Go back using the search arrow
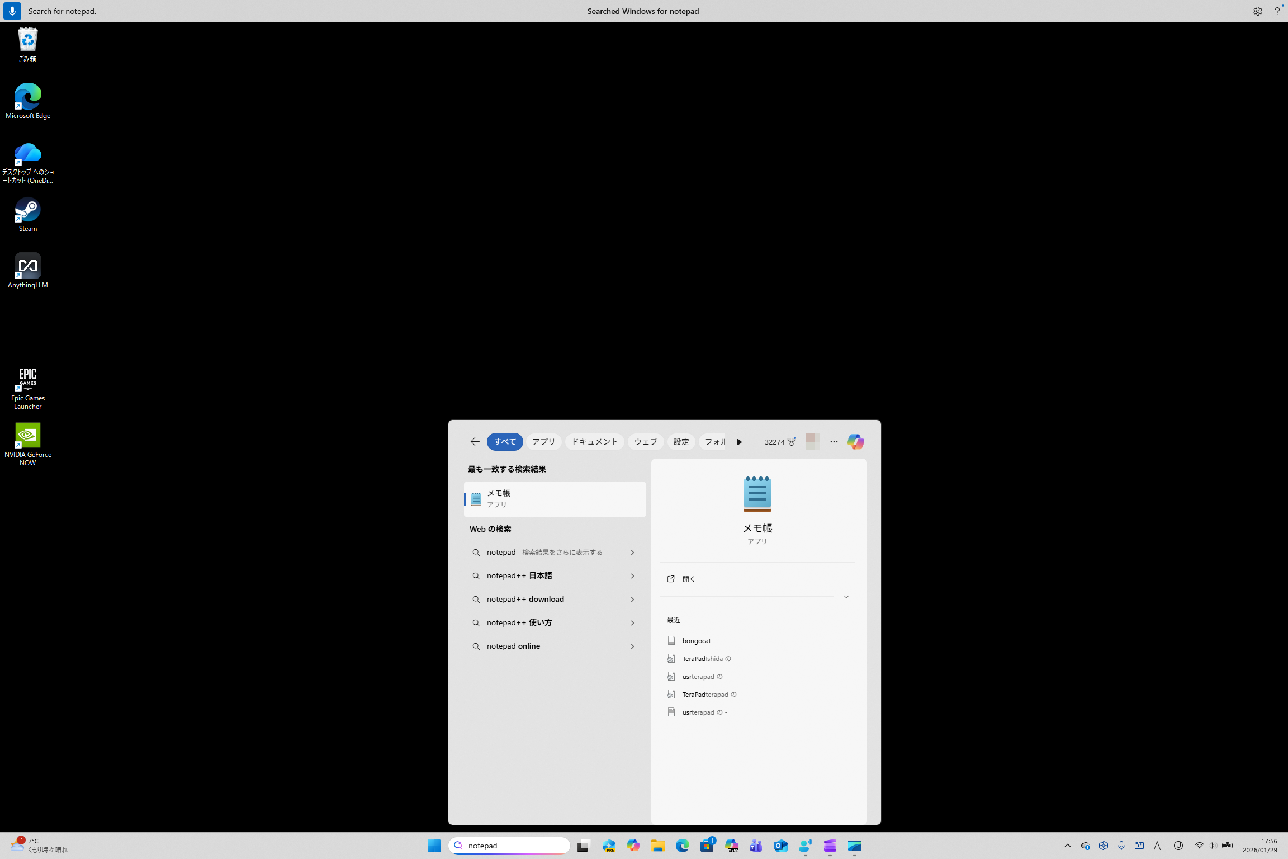Screen dimensions: 1288x859 coord(475,442)
